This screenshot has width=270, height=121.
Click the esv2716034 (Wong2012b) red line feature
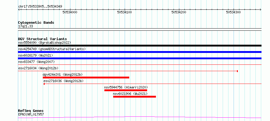pyautogui.click(x=128, y=71)
